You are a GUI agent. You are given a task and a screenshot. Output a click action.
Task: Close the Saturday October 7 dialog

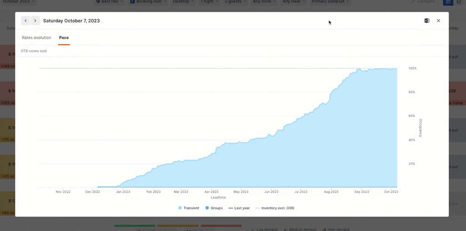438,21
